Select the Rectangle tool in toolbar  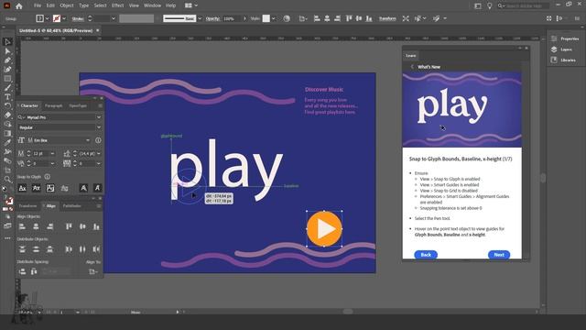(x=7, y=79)
